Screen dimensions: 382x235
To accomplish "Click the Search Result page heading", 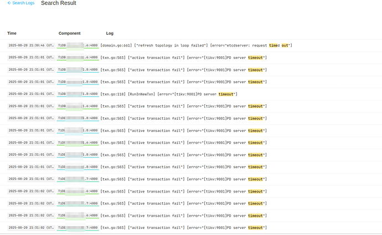I will pyautogui.click(x=59, y=3).
